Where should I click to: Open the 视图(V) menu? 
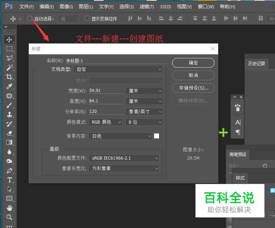pyautogui.click(x=184, y=7)
